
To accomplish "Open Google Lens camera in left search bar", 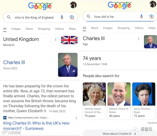I will [x=71, y=17].
